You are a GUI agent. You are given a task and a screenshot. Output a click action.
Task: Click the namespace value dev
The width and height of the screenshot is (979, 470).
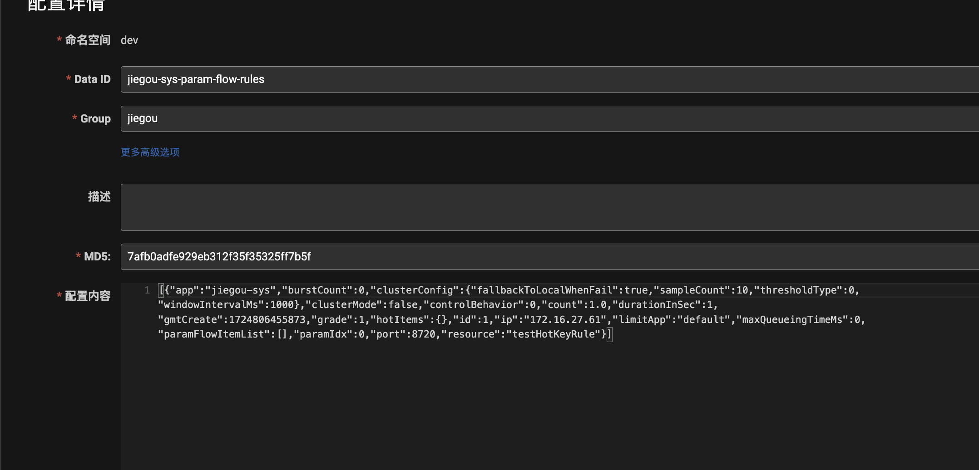point(129,40)
